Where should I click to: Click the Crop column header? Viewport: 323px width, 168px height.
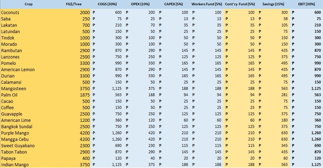click(x=29, y=4)
